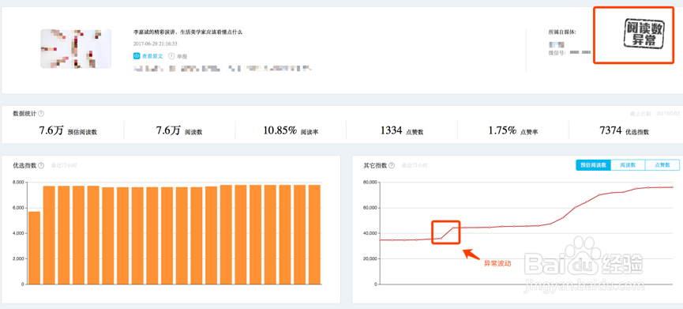Click the 80,000 axis label
The width and height of the screenshot is (683, 309).
[x=370, y=183]
